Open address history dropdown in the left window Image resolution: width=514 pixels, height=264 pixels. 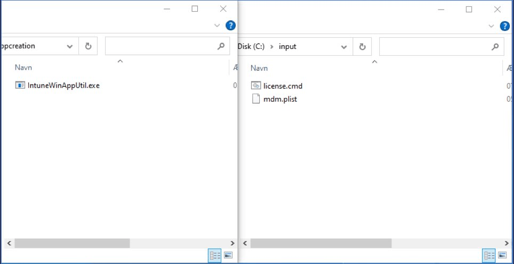coord(70,46)
